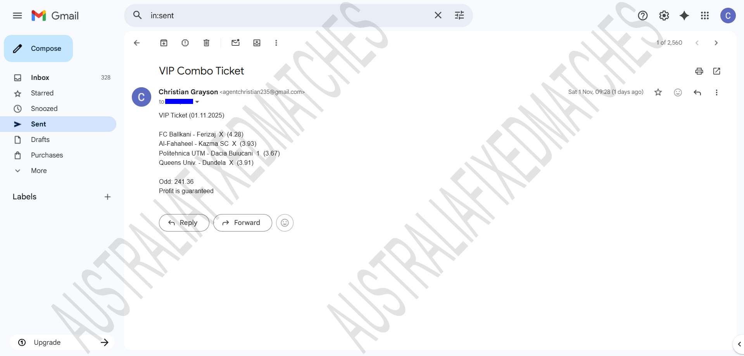The width and height of the screenshot is (744, 356).
Task: Expand the More sidebar section
Action: tap(58, 171)
